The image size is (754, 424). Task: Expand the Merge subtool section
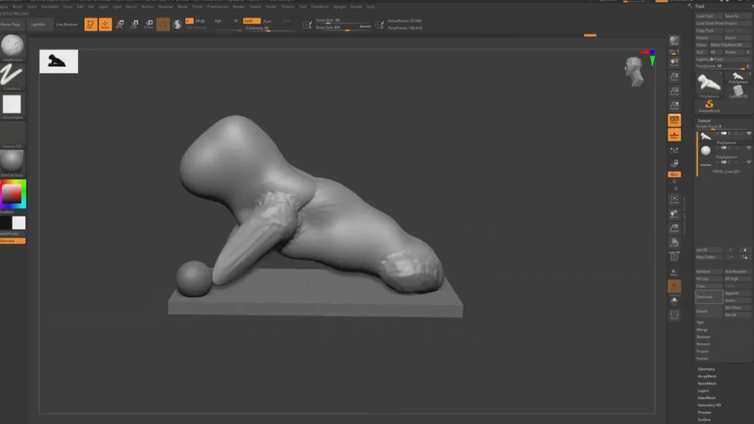(x=702, y=329)
